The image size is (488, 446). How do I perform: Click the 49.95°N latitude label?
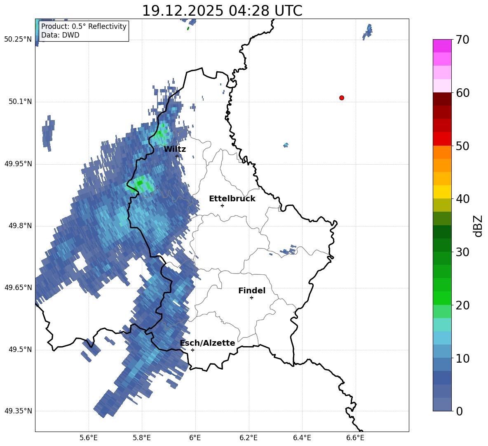point(18,163)
